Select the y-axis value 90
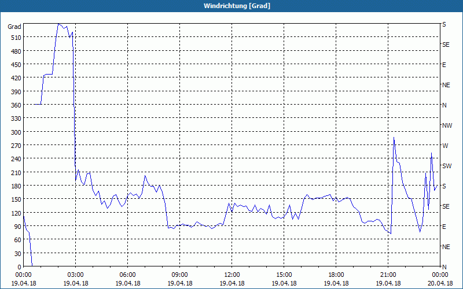This screenshot has width=463, height=289. (x=17, y=227)
